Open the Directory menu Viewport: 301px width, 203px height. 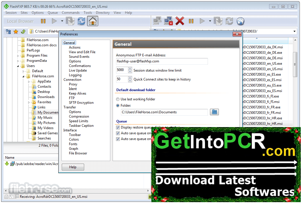(103, 13)
